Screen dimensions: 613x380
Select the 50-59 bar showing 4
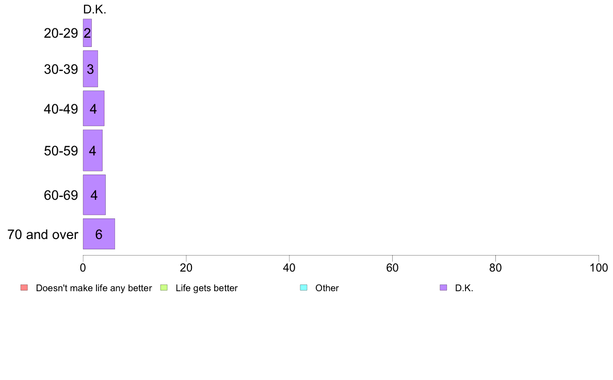93,150
